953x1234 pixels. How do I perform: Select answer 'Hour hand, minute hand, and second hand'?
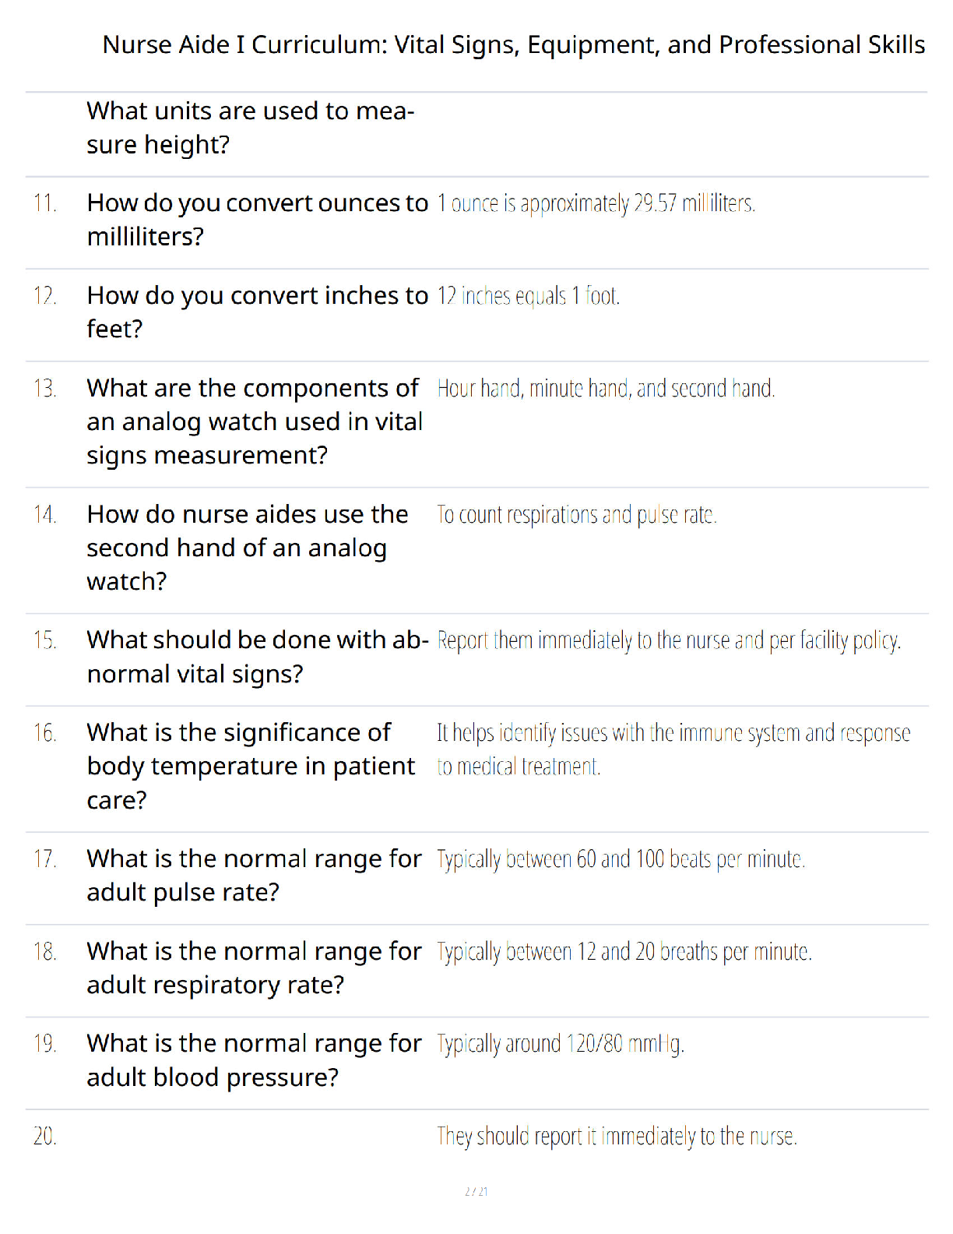tap(607, 388)
